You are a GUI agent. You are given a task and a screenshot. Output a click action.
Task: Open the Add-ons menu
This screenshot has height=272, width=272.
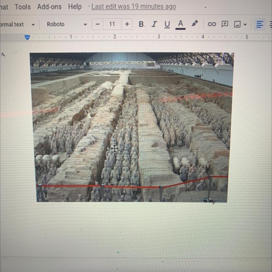coord(49,7)
